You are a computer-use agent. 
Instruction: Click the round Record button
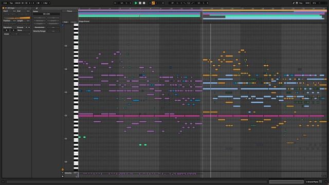click(144, 3)
